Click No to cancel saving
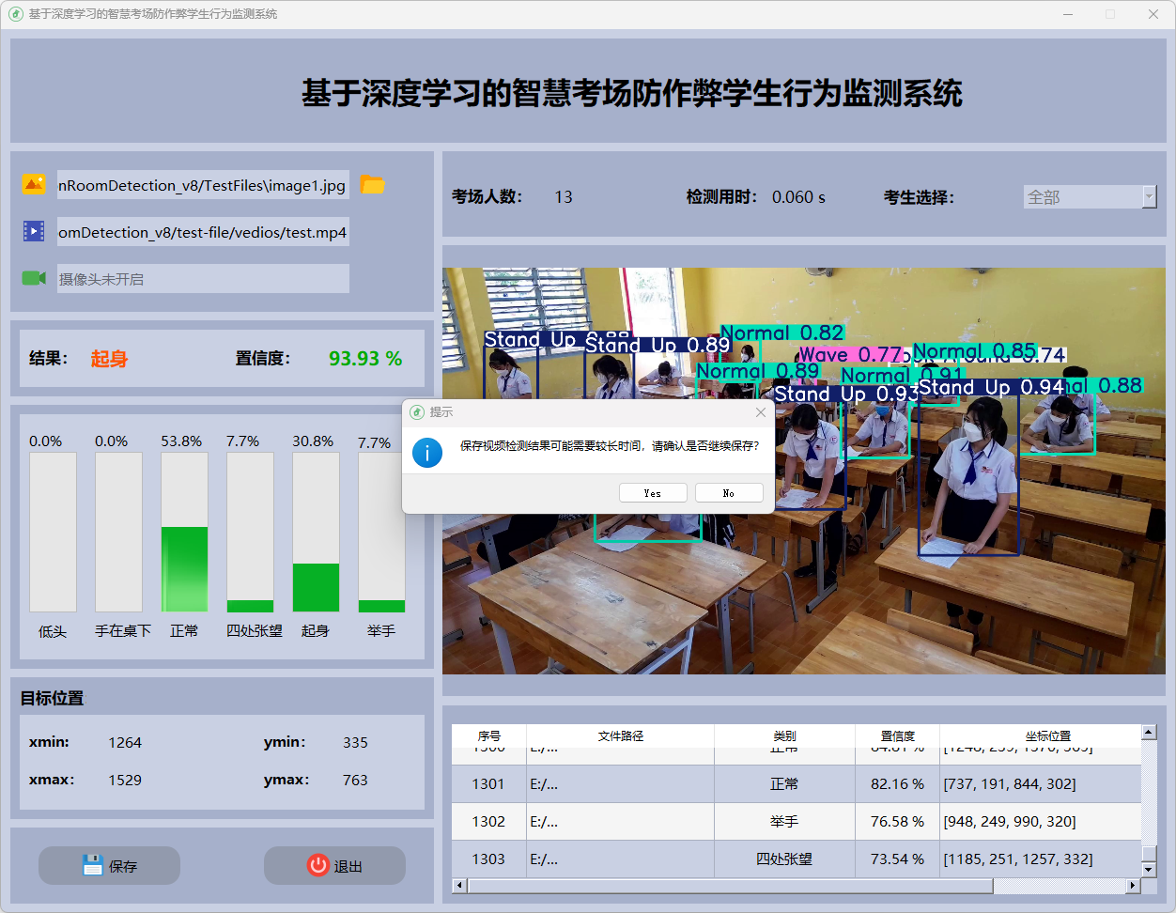This screenshot has width=1176, height=913. click(x=729, y=493)
